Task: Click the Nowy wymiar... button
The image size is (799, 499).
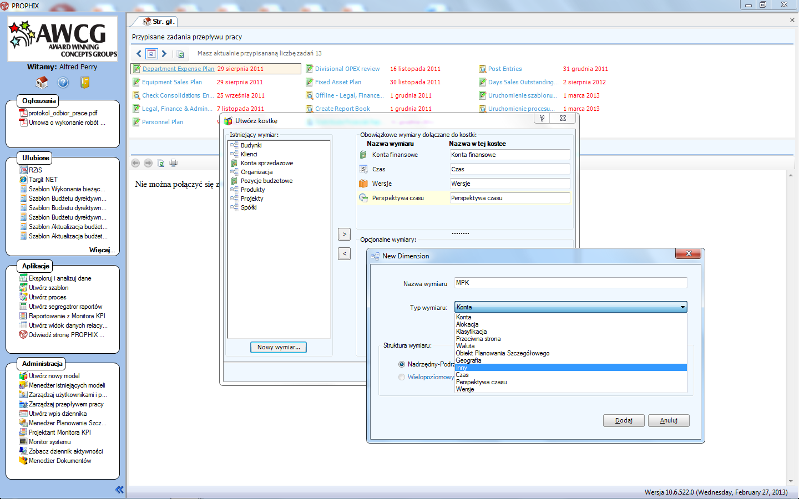Action: 279,347
